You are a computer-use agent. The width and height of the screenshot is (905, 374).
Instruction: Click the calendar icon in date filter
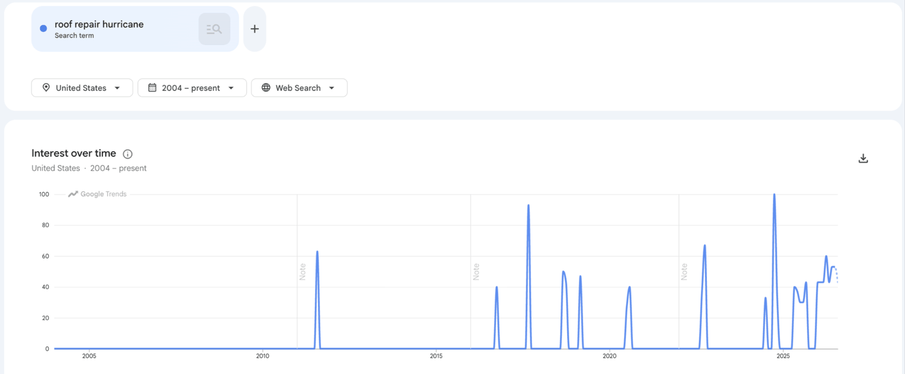[x=152, y=88]
